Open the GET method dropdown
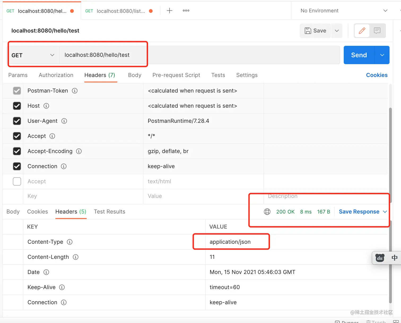 (32, 55)
